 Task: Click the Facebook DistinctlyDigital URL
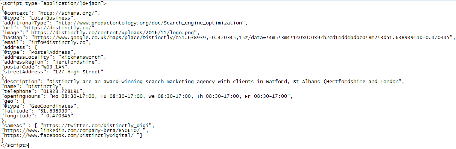click(71, 135)
